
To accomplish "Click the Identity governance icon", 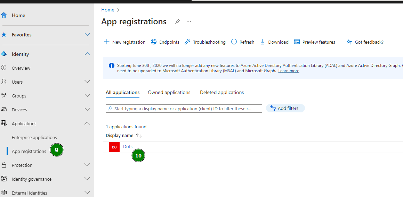I will click(4, 179).
